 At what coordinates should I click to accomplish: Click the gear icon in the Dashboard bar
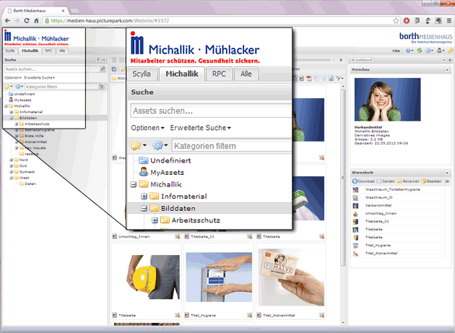450,60
